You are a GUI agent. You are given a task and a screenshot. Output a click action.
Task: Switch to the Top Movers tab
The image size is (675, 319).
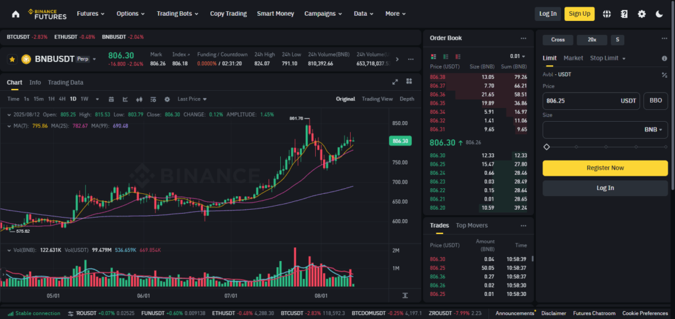point(472,226)
